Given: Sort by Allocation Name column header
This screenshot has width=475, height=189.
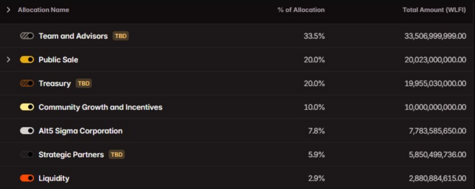Looking at the screenshot, I should click(x=44, y=10).
